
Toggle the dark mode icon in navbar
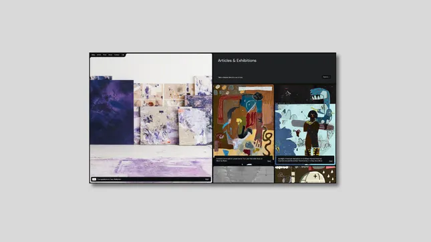pos(123,55)
